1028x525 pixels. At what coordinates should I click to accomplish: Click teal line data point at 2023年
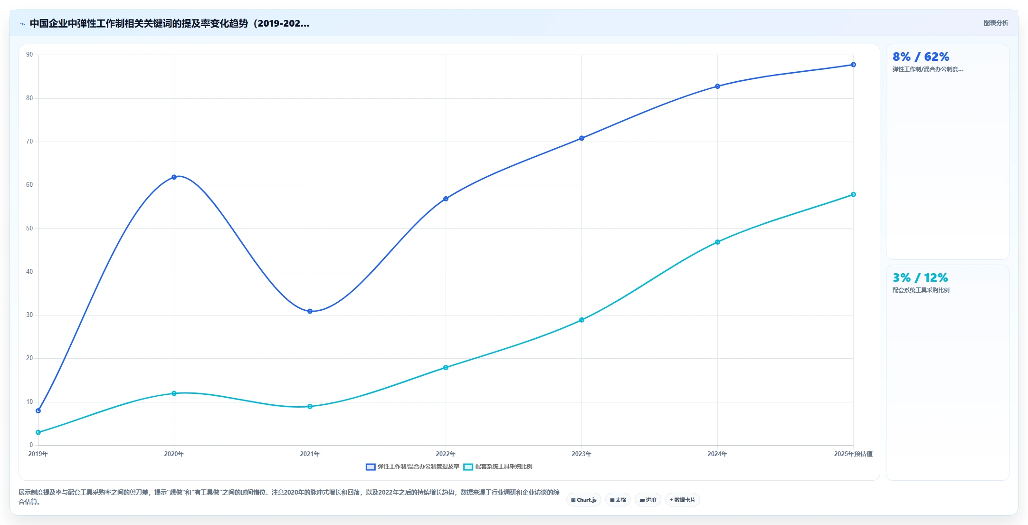coord(581,320)
